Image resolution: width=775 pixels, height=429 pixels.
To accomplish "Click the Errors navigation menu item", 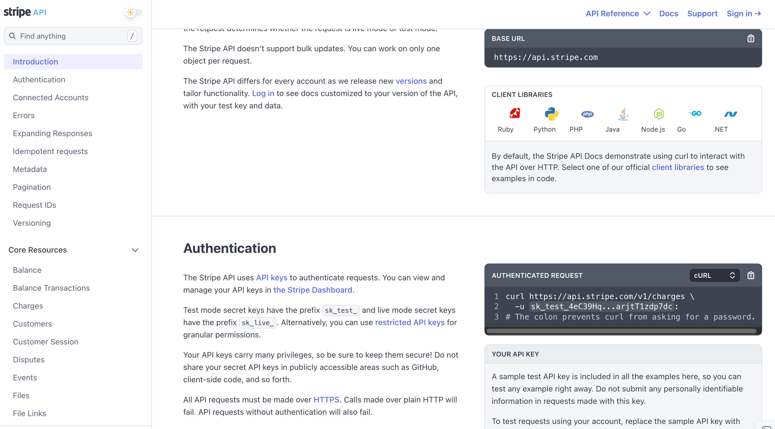I will 24,115.
